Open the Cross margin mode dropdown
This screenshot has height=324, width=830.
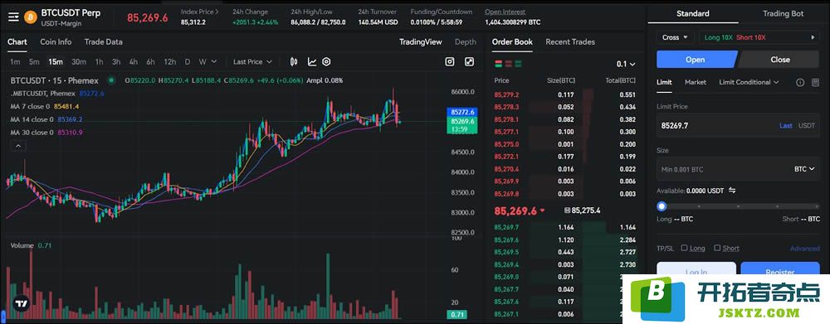(x=674, y=37)
